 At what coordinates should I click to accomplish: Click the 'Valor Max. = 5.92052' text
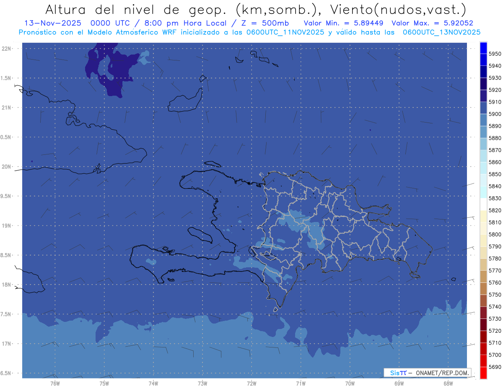pos(432,23)
